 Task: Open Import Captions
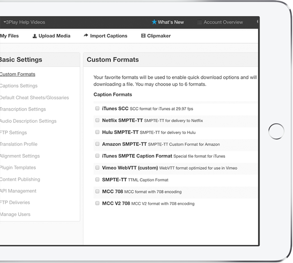pyautogui.click(x=106, y=36)
